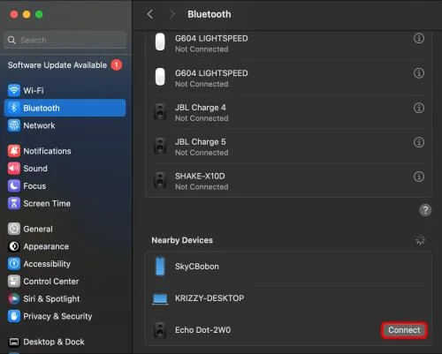
Task: Click the software update badge
Action: tap(117, 65)
